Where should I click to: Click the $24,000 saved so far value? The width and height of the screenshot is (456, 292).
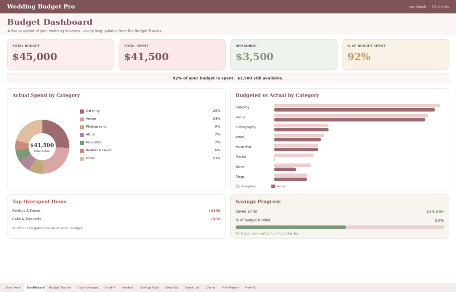tap(435, 211)
